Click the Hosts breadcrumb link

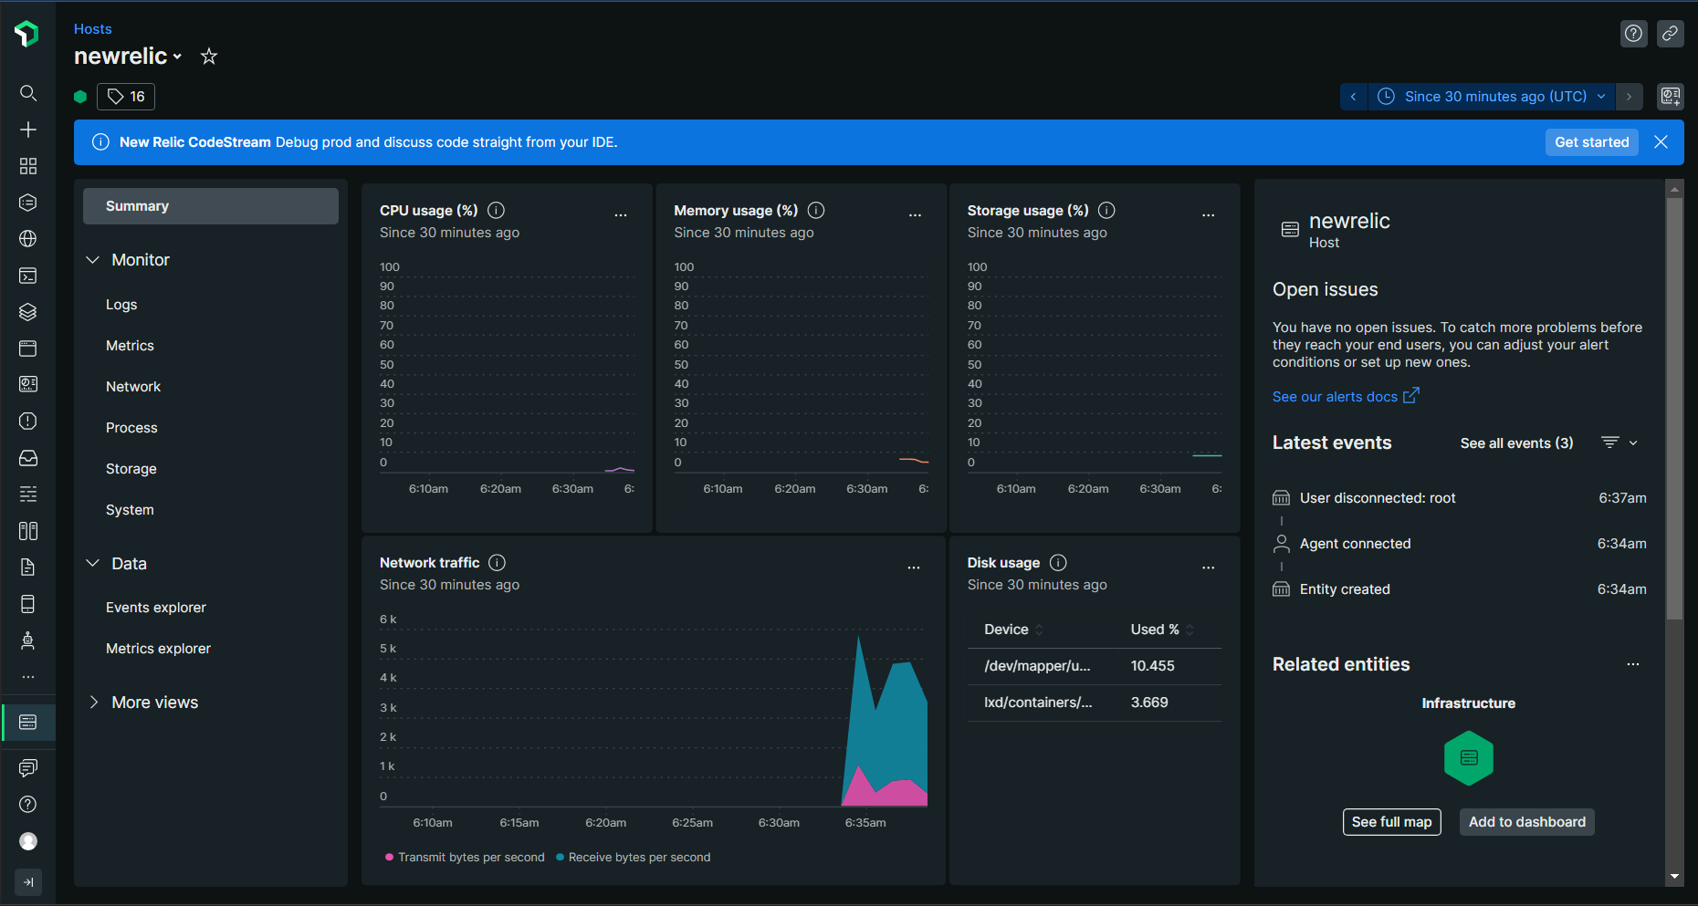tap(93, 29)
